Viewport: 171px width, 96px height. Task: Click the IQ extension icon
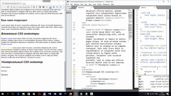click(61, 7)
